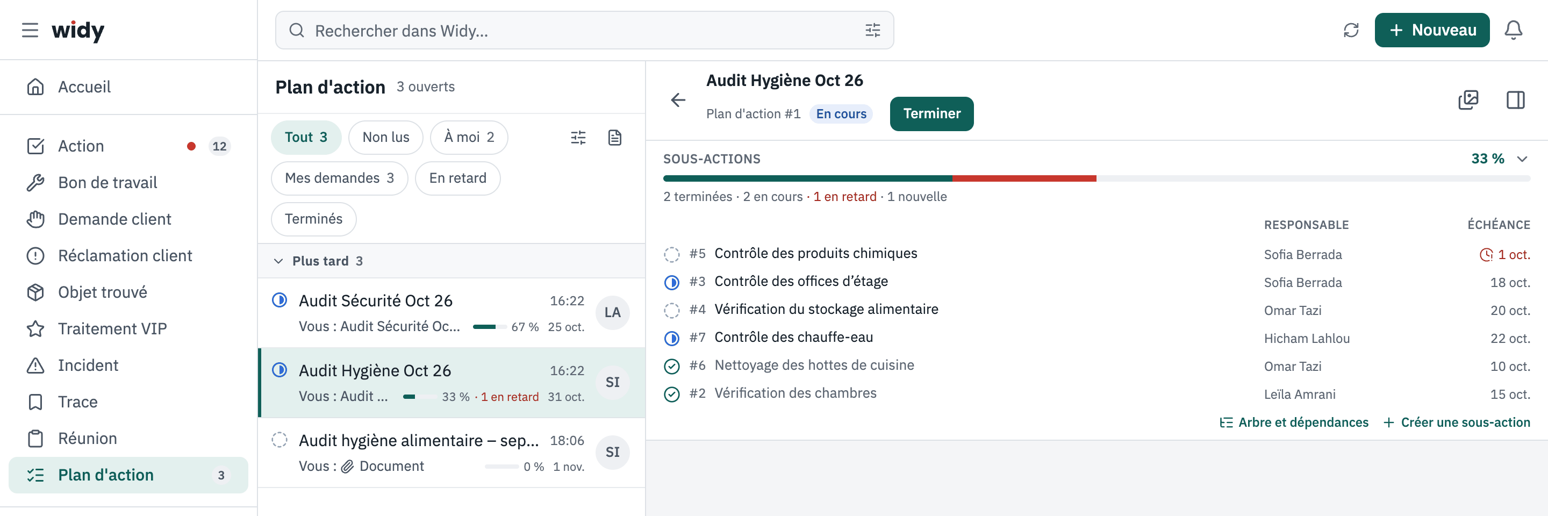Toggle status circle of #3 Contrôle des offices d'étage
The image size is (1548, 516).
click(671, 282)
